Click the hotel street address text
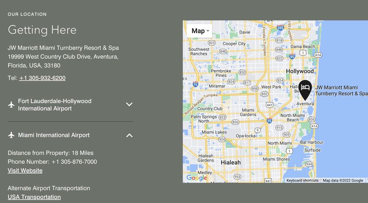 point(63,61)
